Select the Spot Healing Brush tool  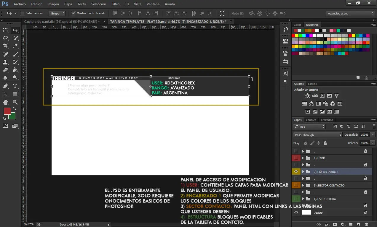click(x=5, y=54)
